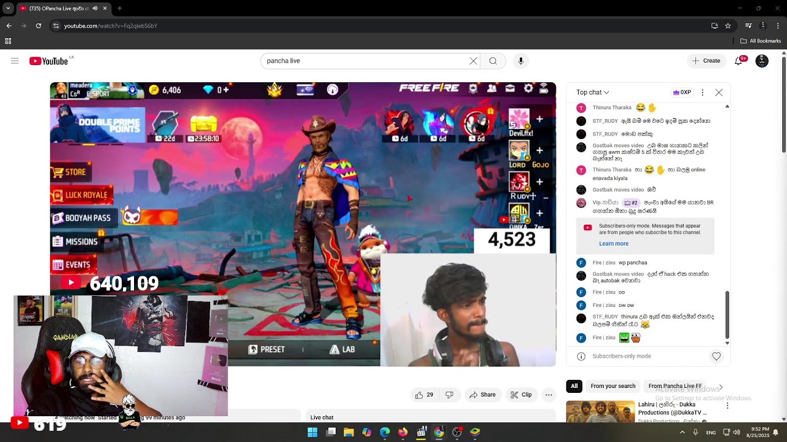Screen dimensions: 787x442
Task: Open the All Bookmarks folder
Action: tap(761, 41)
